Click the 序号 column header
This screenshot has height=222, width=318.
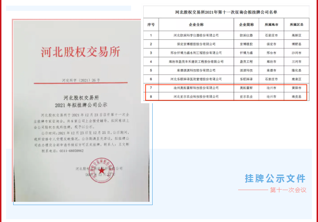[151, 25]
